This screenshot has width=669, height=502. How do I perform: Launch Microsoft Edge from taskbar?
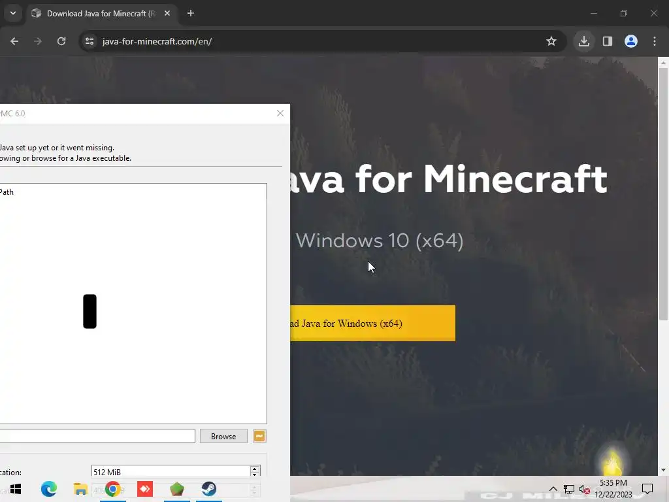[48, 489]
